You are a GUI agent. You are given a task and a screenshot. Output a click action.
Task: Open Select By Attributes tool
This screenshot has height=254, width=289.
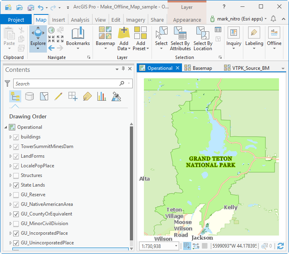click(x=180, y=39)
